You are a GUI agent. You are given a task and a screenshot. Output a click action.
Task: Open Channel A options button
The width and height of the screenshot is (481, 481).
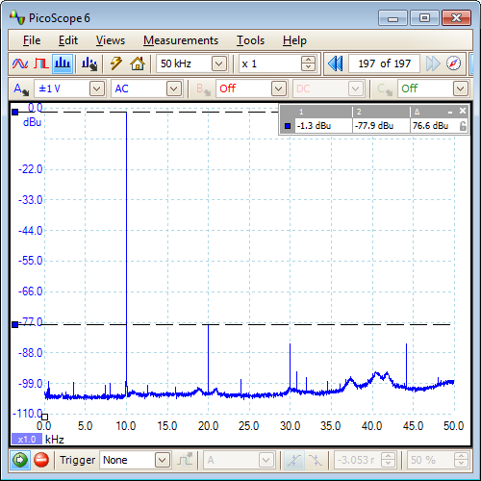21,89
